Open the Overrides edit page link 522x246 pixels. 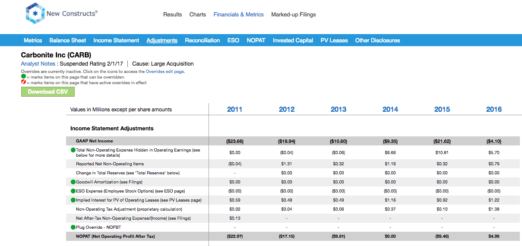(166, 72)
